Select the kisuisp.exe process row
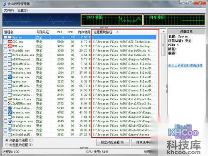The image size is (208, 156). [x=79, y=117]
